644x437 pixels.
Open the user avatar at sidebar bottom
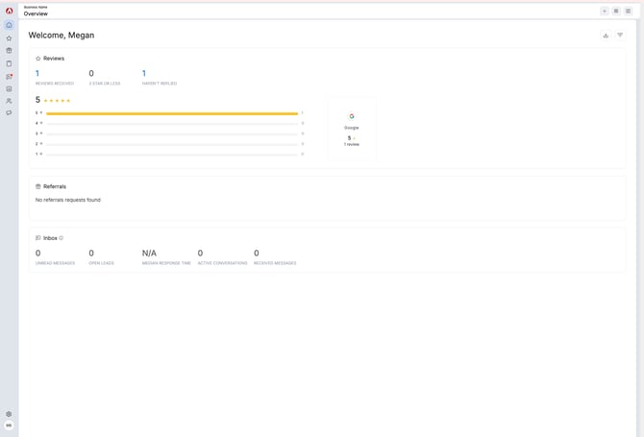click(9, 425)
